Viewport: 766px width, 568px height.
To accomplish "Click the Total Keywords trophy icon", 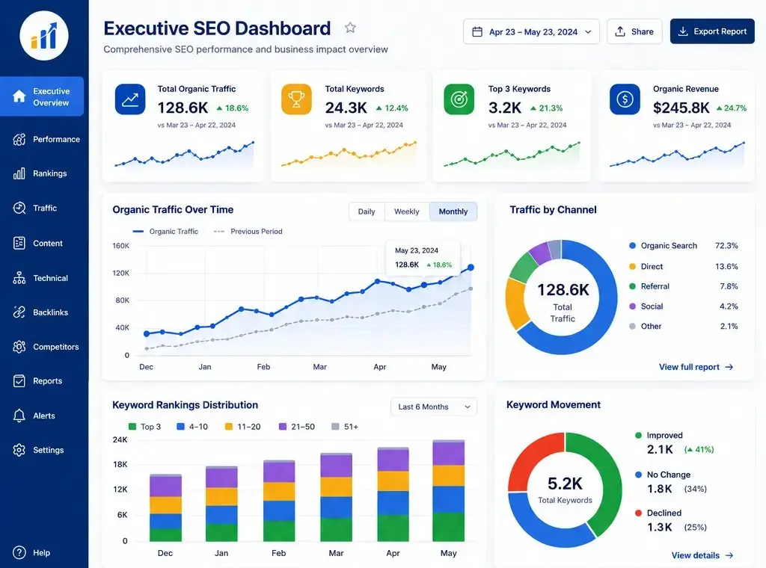I will click(296, 99).
